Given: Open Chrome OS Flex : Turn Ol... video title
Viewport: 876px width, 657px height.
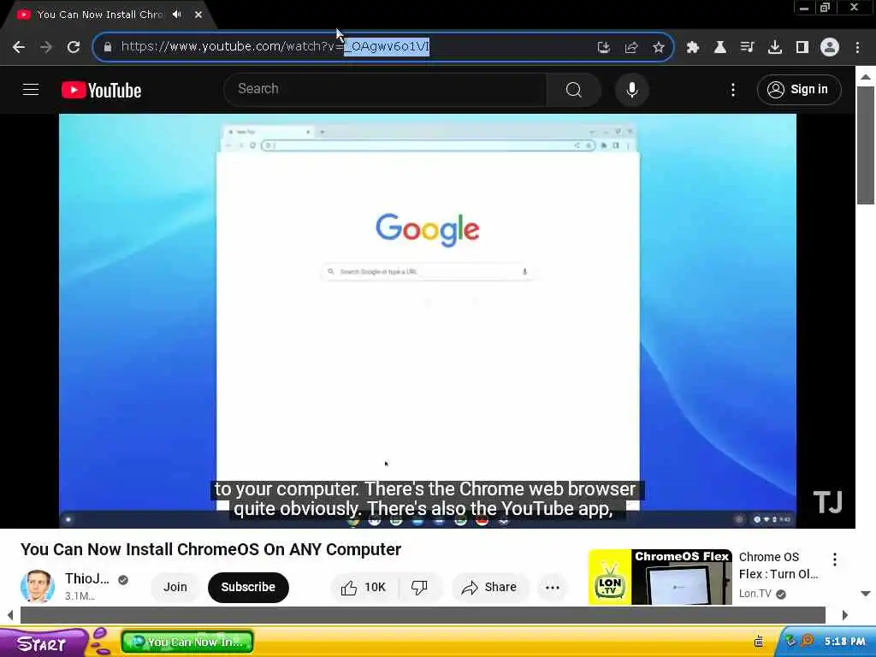Looking at the screenshot, I should [778, 565].
